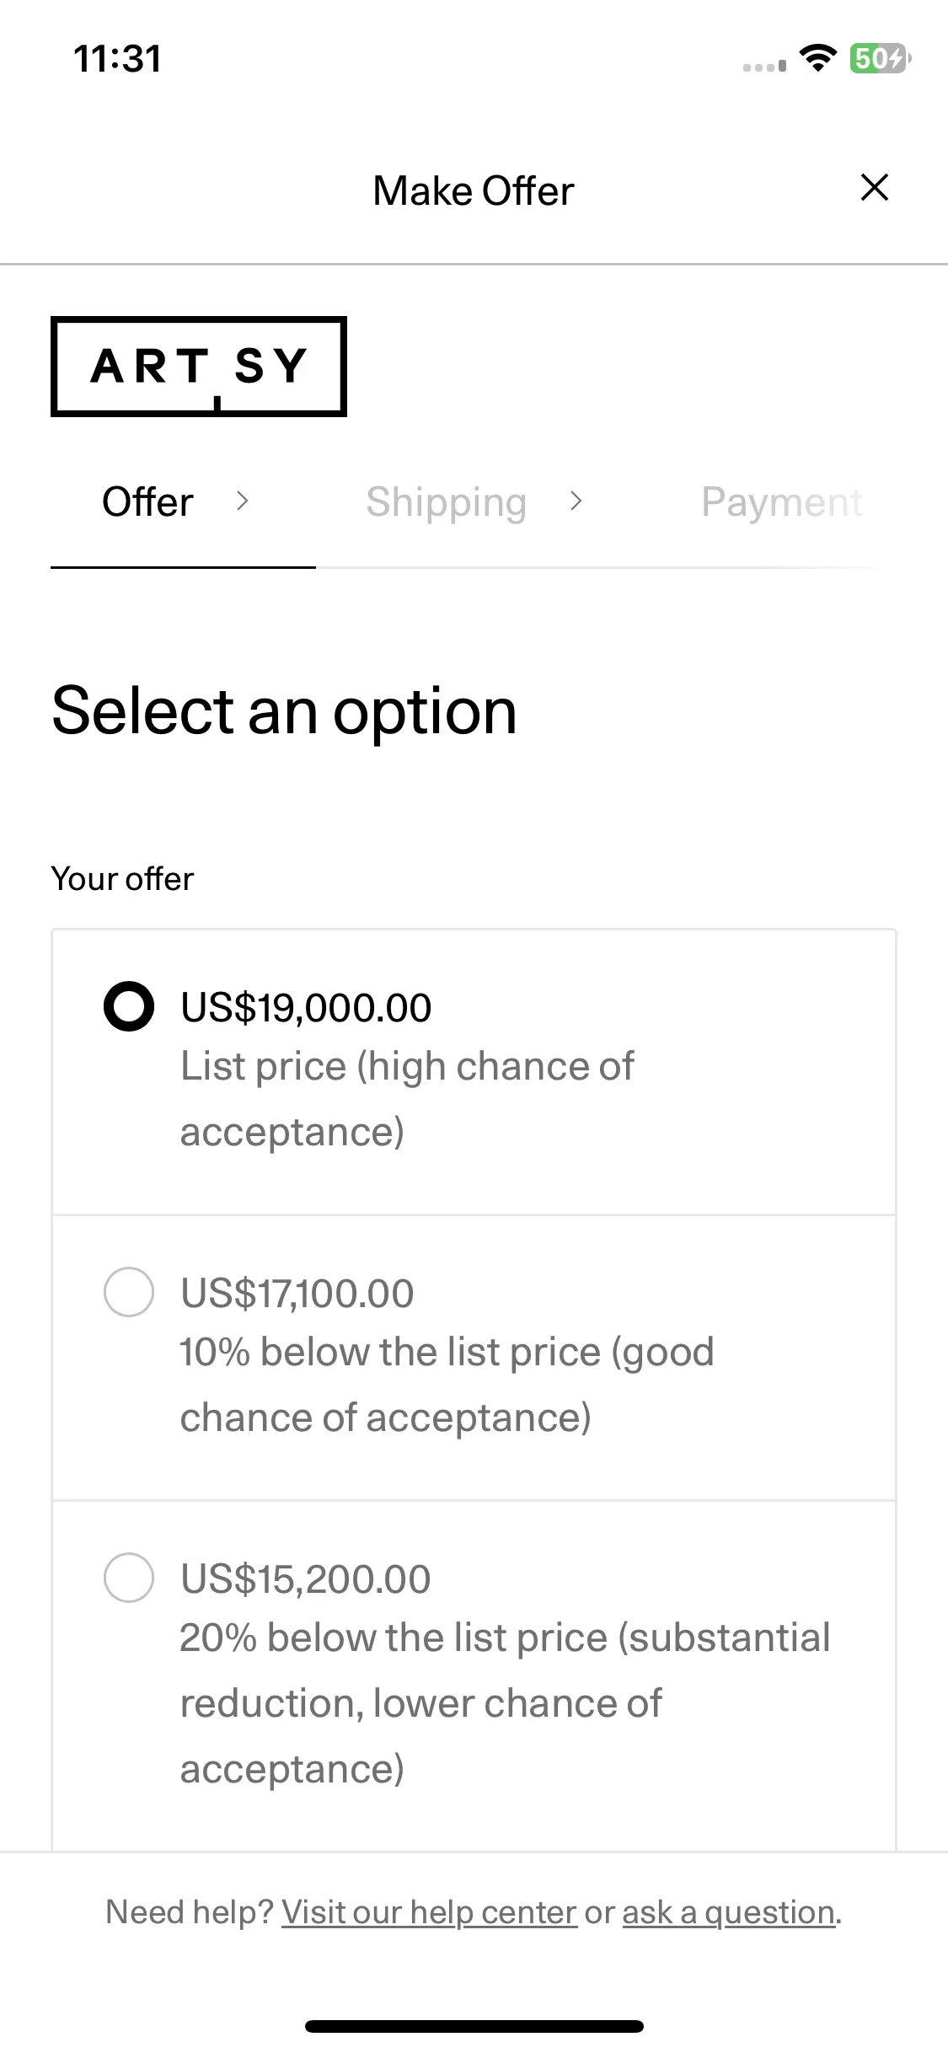The height and width of the screenshot is (2053, 948).
Task: Check the Wi-Fi status icon
Action: tap(817, 58)
